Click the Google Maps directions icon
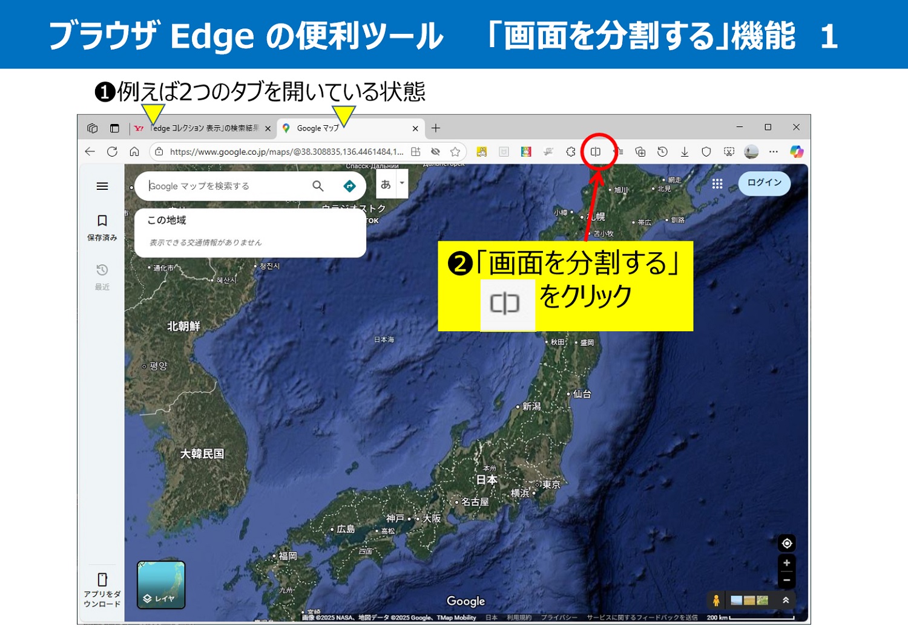 point(349,186)
